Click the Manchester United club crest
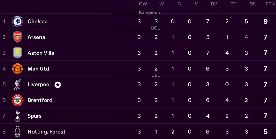 (x=18, y=69)
